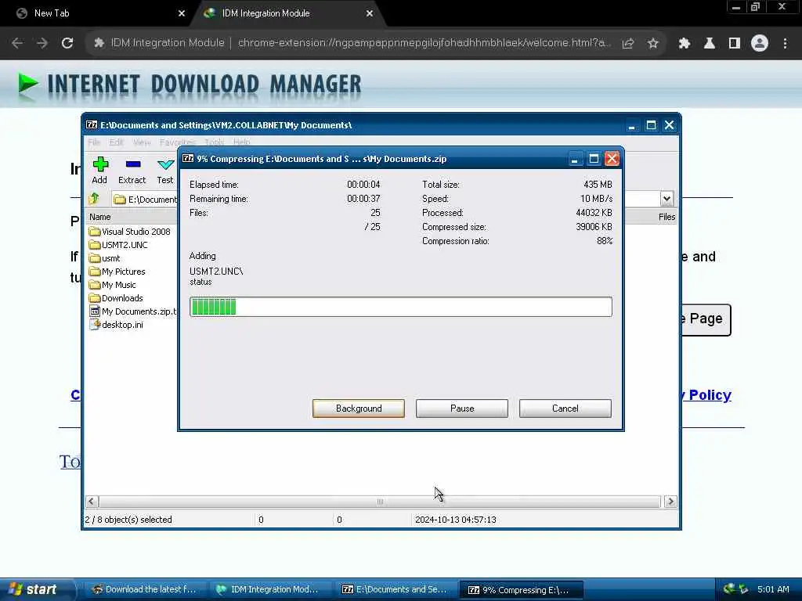Image resolution: width=802 pixels, height=601 pixels.
Task: Open the Help menu in 7-Zip
Action: pos(242,142)
